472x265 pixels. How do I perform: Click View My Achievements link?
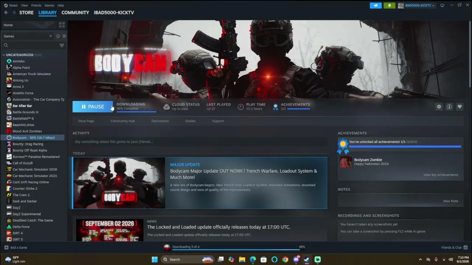pos(441,175)
